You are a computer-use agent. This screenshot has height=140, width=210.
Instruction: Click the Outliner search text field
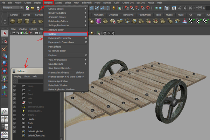point(30,81)
